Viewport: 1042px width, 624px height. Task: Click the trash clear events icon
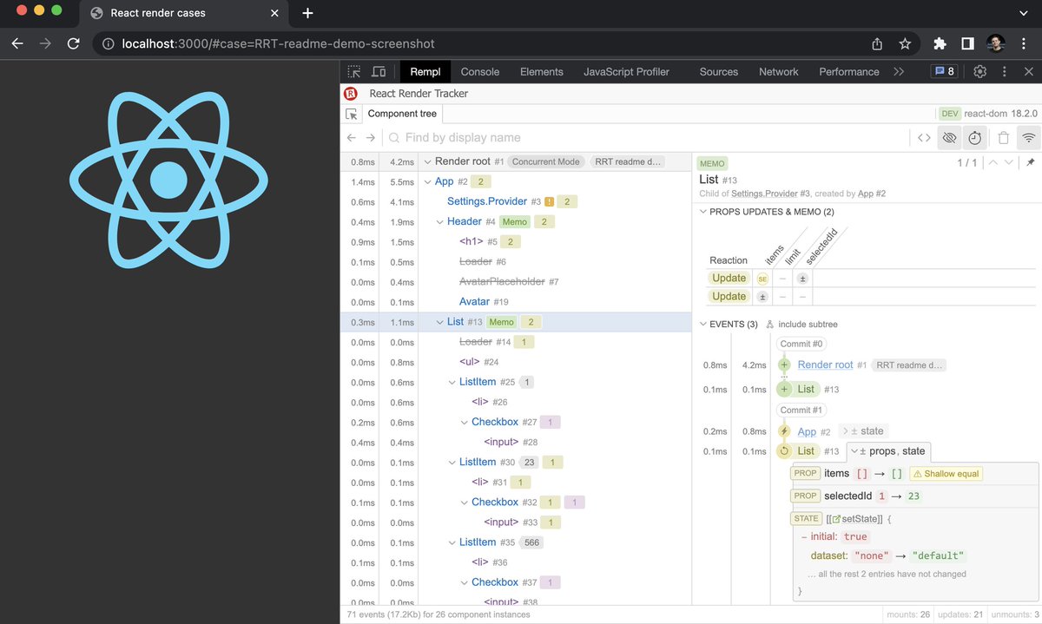click(x=1004, y=137)
